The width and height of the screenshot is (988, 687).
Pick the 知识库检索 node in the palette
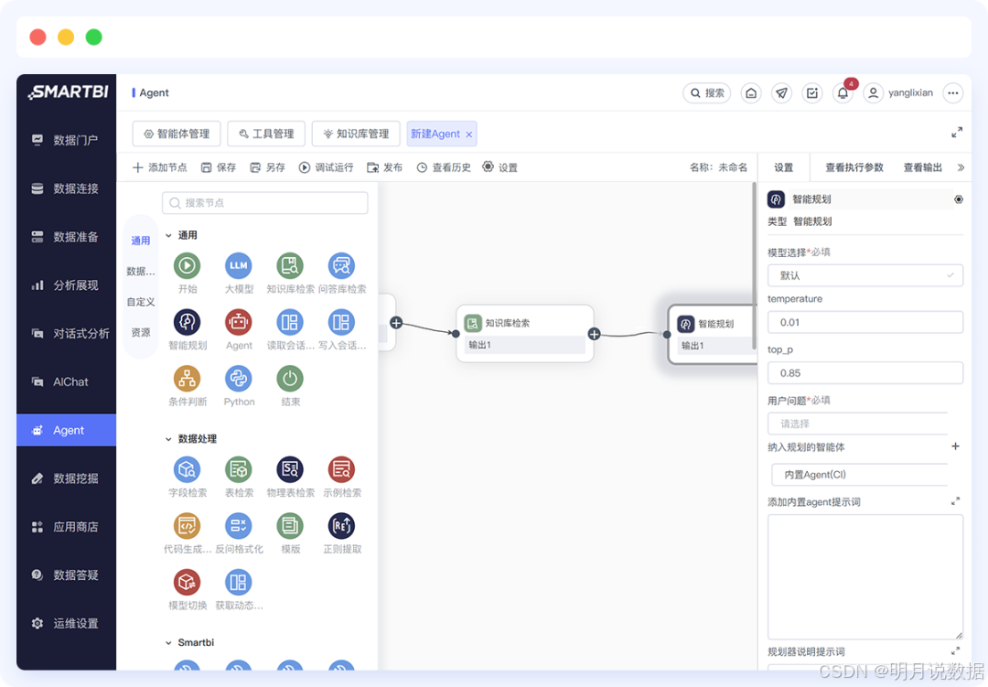click(x=290, y=265)
